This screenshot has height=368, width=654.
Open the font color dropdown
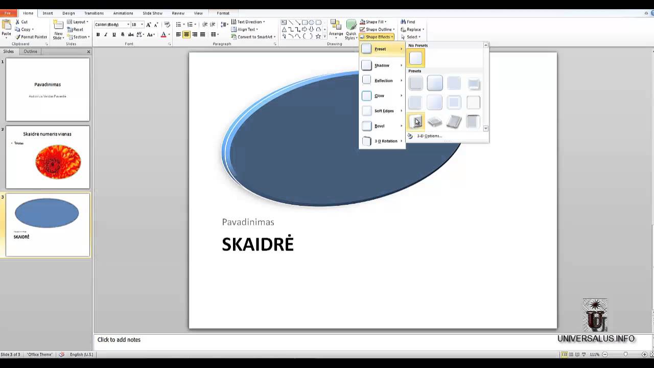170,35
